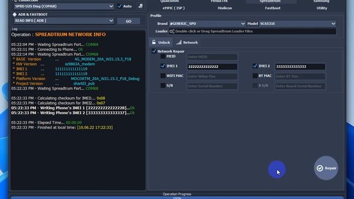The height and width of the screenshot is (199, 354).
Task: Uncheck the Network Repair checkbox
Action: tap(154, 51)
